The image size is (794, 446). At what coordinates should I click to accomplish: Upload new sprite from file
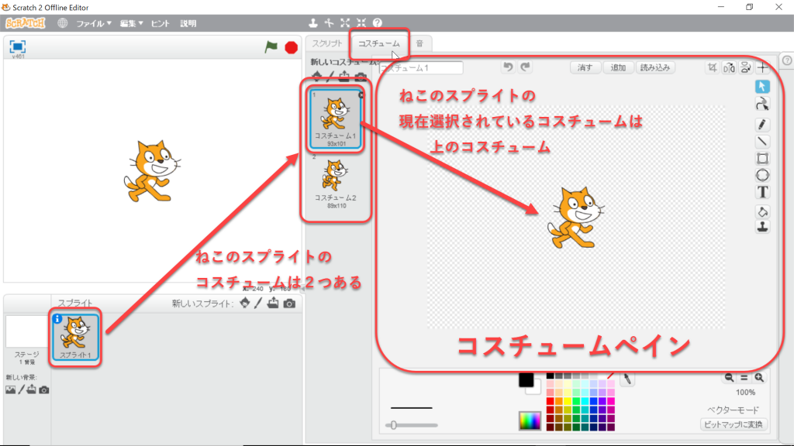[x=273, y=303]
